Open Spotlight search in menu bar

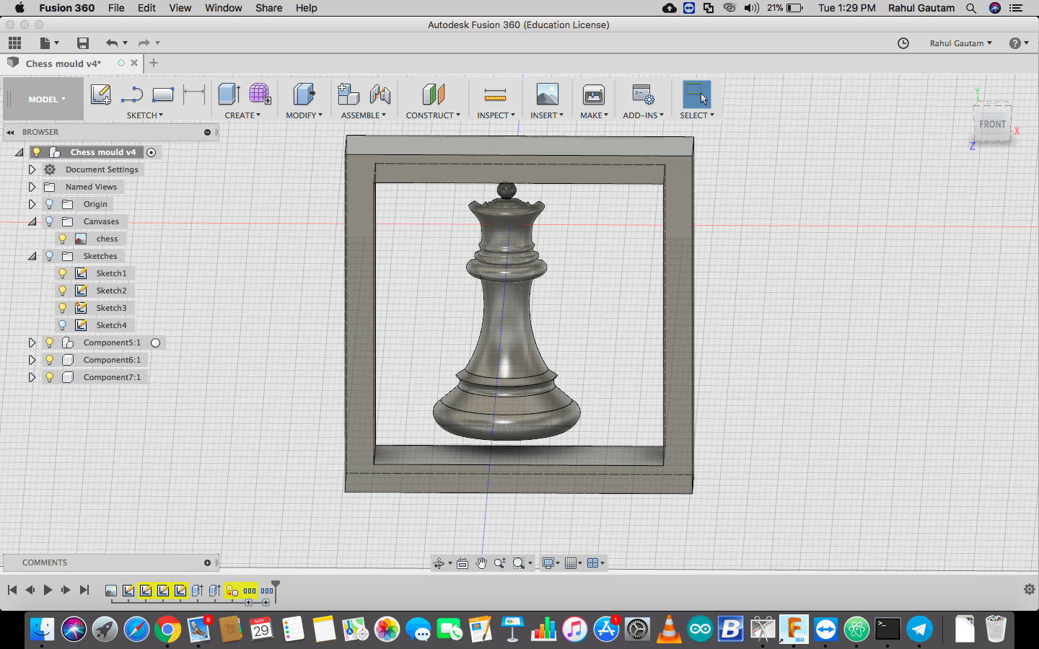[971, 8]
